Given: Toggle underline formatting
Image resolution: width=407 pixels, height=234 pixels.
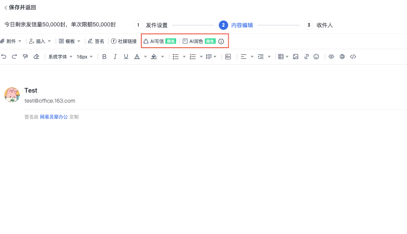Looking at the screenshot, I should 126,57.
